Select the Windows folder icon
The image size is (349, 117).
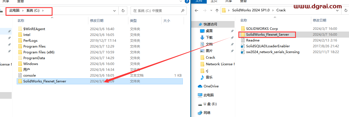click(x=20, y=64)
